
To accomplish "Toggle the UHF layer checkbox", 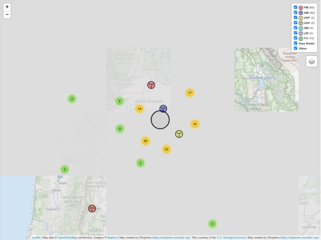I will [x=295, y=23].
